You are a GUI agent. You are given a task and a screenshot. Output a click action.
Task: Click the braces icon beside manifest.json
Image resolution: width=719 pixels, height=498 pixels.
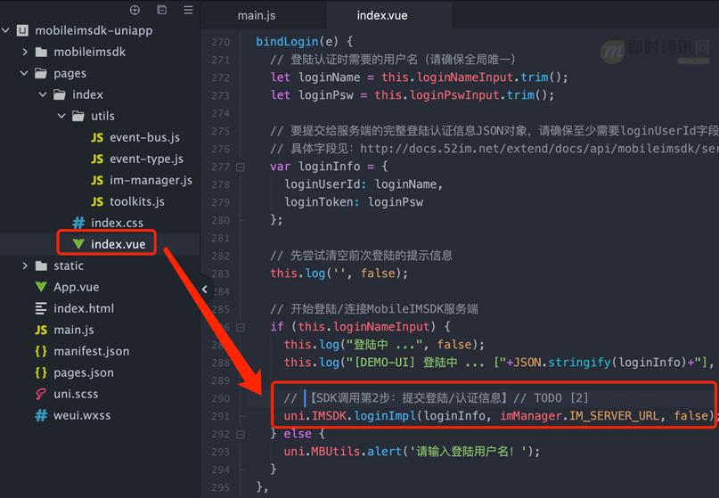(41, 351)
